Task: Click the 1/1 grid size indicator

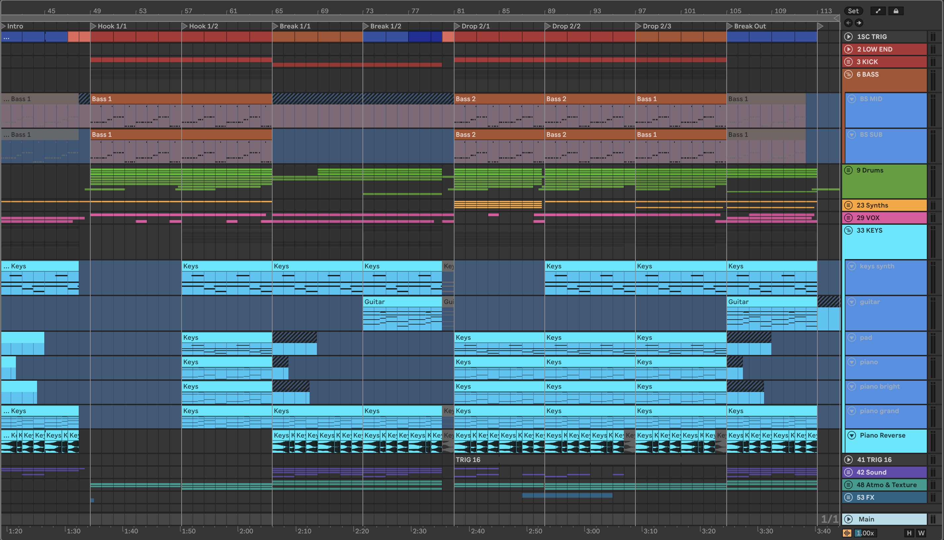Action: (x=829, y=519)
